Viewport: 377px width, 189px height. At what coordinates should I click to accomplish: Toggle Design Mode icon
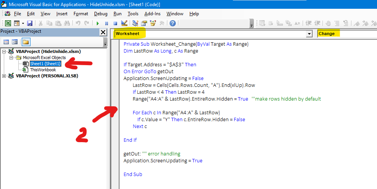coord(124,23)
